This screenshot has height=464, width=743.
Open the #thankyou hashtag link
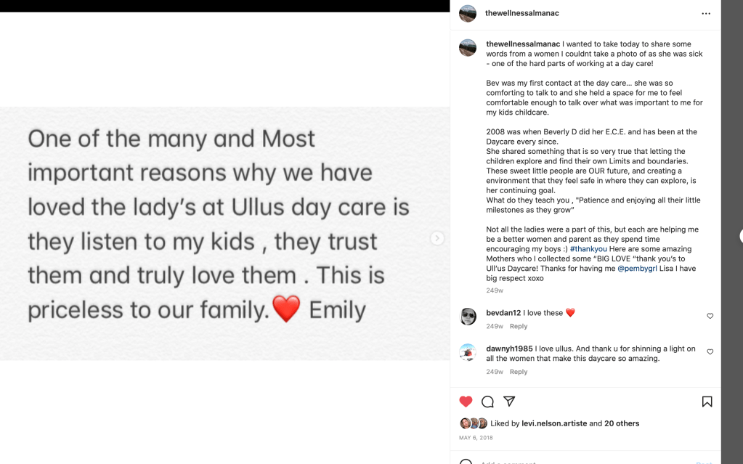tap(588, 248)
